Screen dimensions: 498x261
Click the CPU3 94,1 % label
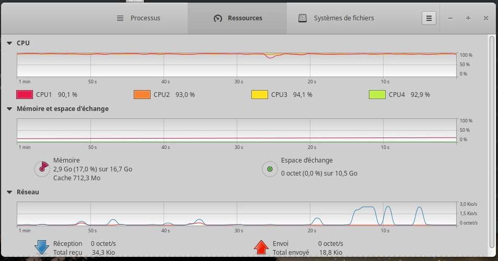pos(292,94)
